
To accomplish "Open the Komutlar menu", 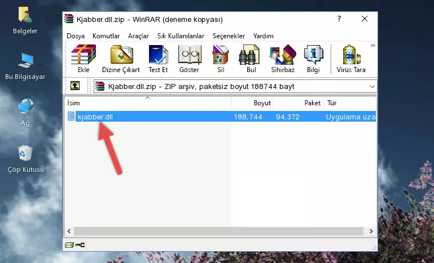I will (x=106, y=36).
